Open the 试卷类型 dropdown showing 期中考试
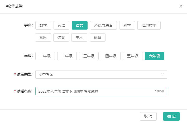This screenshot has height=123, width=187. point(101,74)
